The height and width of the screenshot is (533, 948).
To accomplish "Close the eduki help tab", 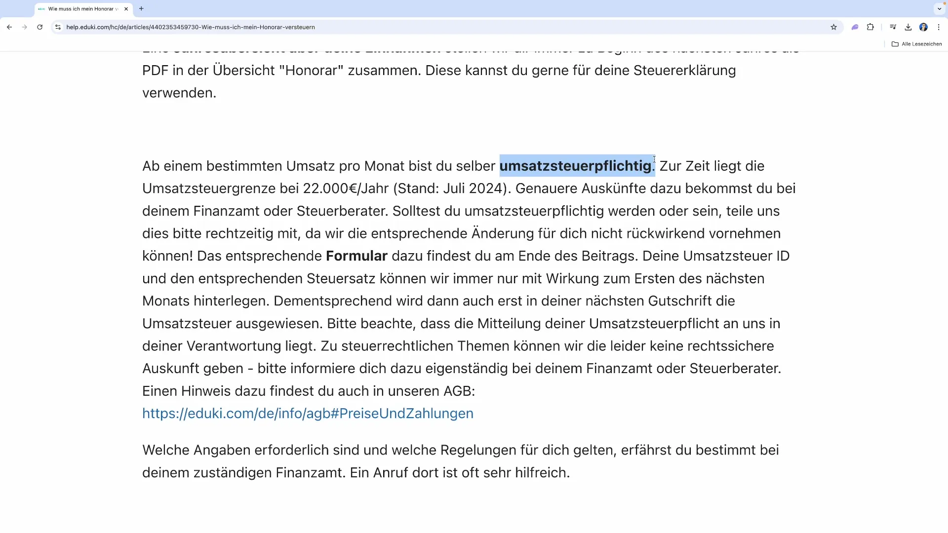I will pyautogui.click(x=126, y=9).
